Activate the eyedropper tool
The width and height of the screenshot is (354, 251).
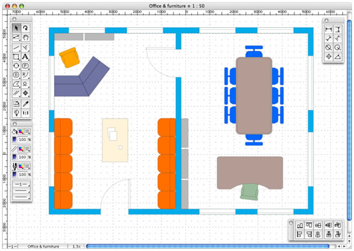point(25,104)
